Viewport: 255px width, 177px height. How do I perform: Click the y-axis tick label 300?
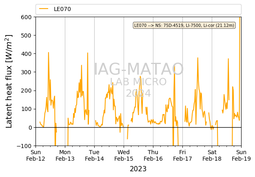click(x=26, y=72)
